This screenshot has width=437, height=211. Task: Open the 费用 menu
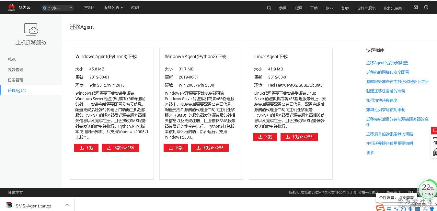pyautogui.click(x=283, y=8)
